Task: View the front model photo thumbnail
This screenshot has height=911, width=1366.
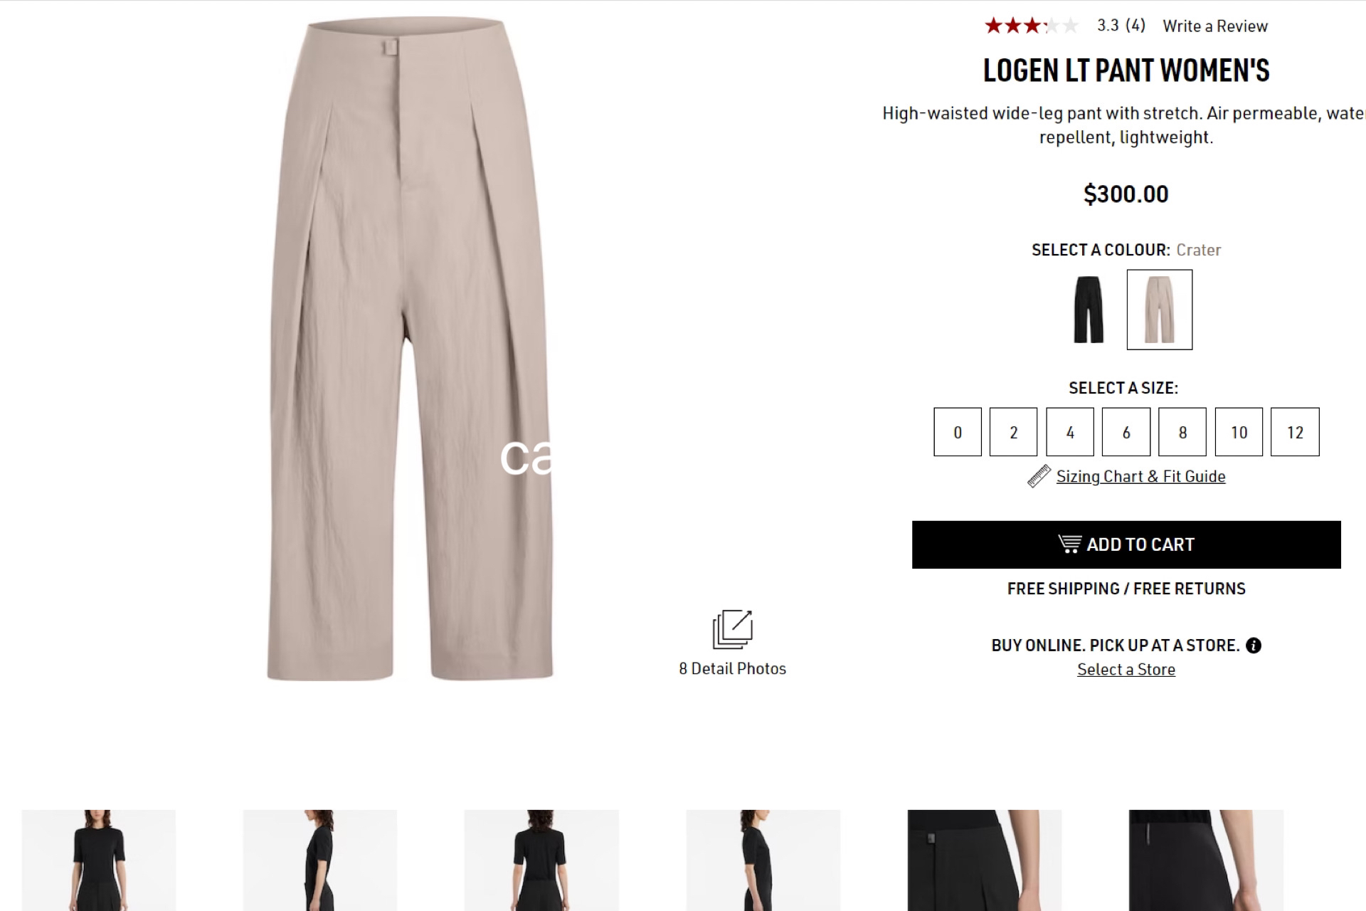Action: (99, 860)
